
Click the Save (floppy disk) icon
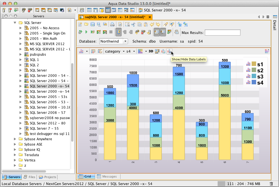point(93,24)
